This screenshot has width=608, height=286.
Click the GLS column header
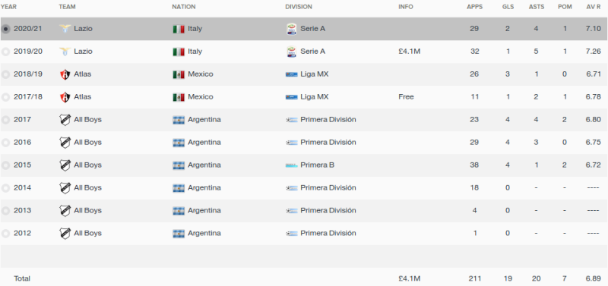coord(508,7)
